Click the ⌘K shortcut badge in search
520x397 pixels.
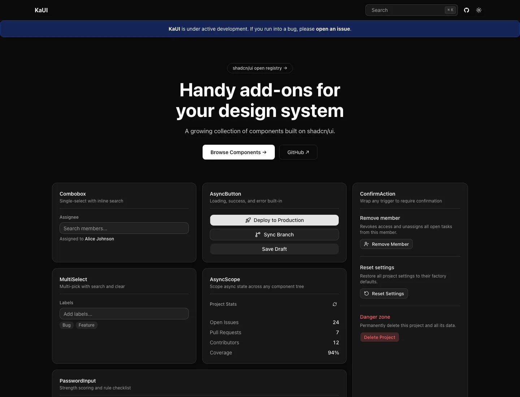(x=450, y=10)
